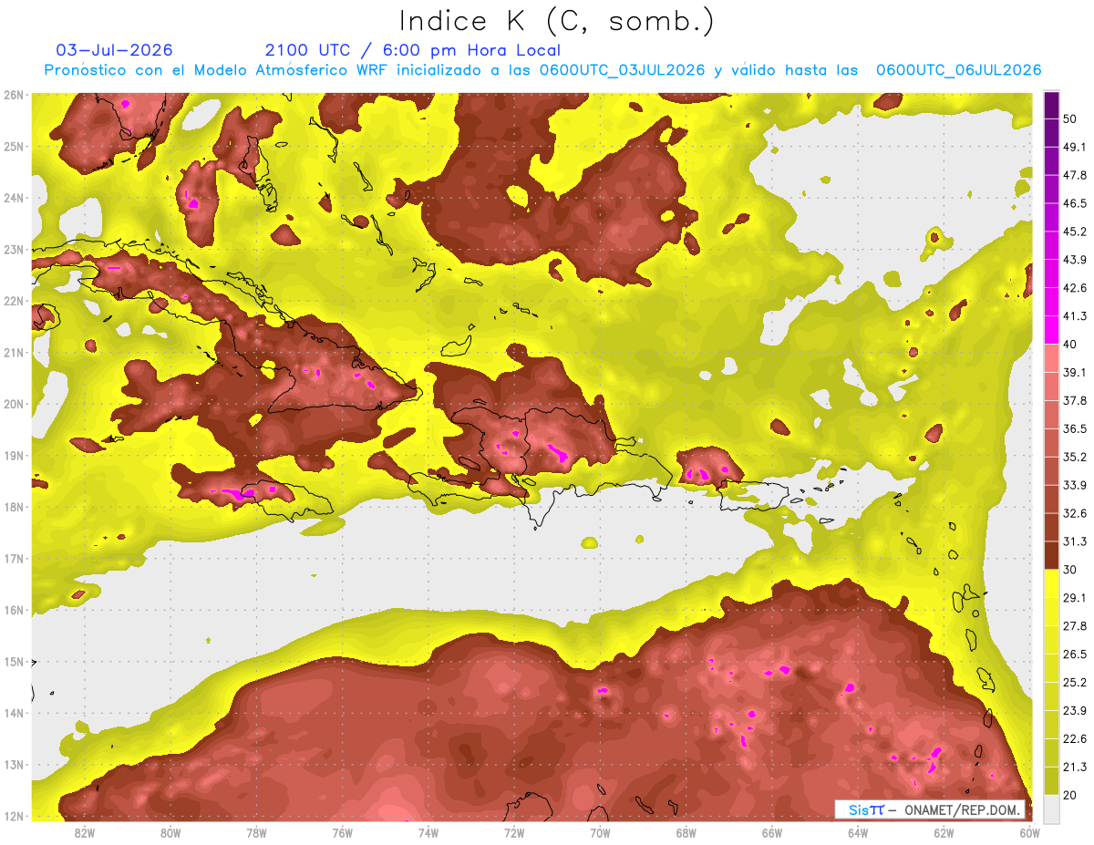Click the longitude axis label "68W"
The width and height of the screenshot is (1094, 845).
click(x=686, y=833)
